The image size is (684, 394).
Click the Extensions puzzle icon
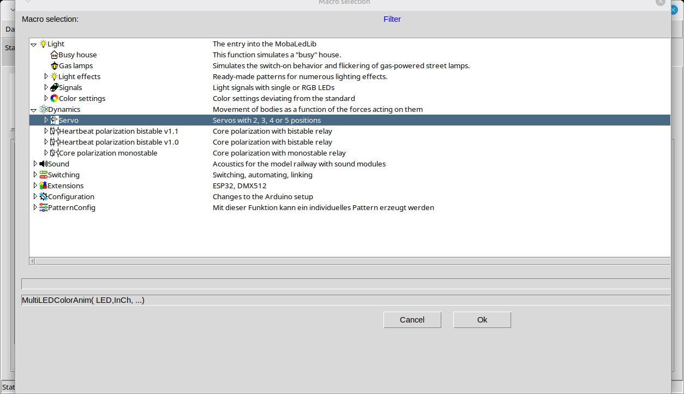44,186
